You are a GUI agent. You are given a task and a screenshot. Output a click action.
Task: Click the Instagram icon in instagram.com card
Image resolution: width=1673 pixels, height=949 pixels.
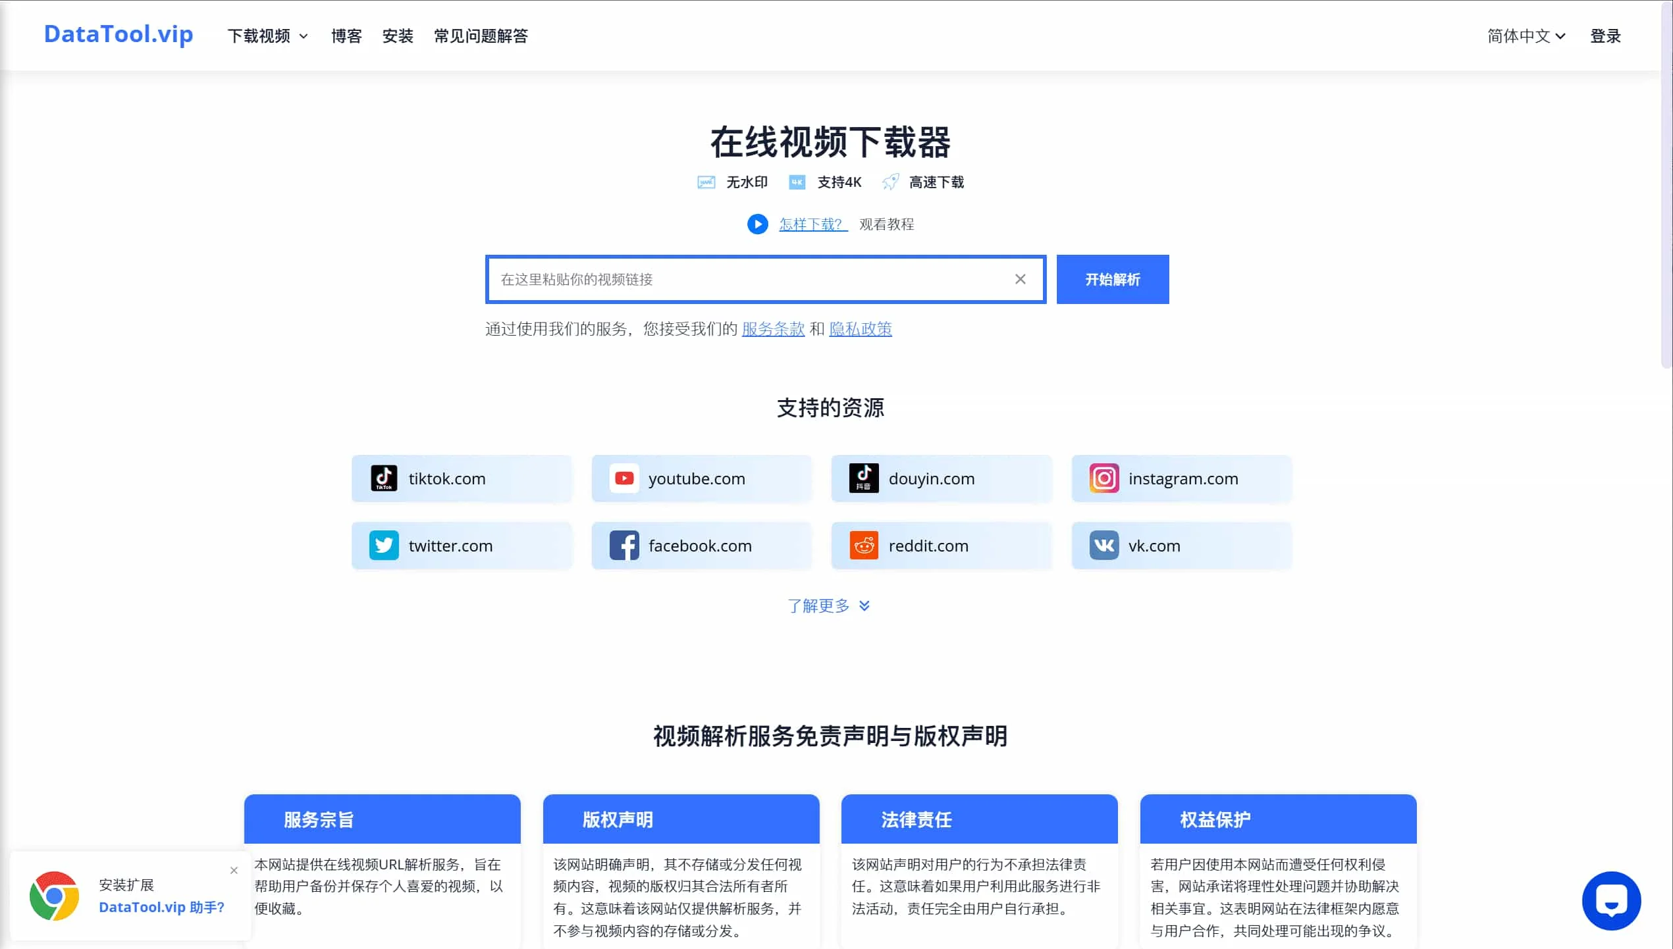click(1103, 478)
